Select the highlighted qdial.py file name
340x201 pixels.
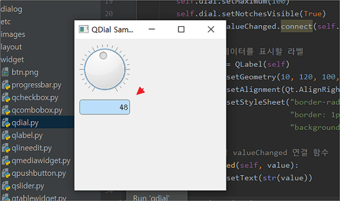[x=25, y=123]
